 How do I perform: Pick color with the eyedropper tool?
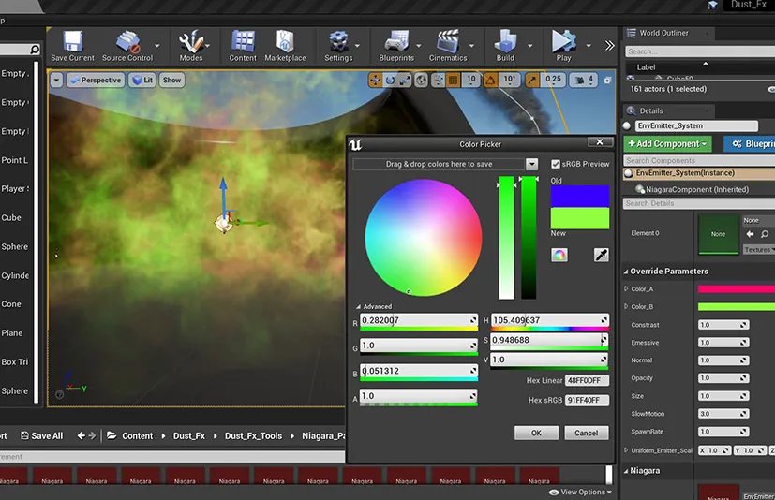click(x=601, y=255)
